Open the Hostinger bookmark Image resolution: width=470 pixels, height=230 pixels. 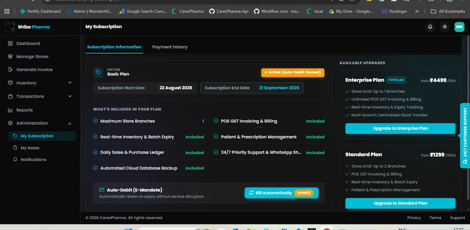tap(394, 11)
